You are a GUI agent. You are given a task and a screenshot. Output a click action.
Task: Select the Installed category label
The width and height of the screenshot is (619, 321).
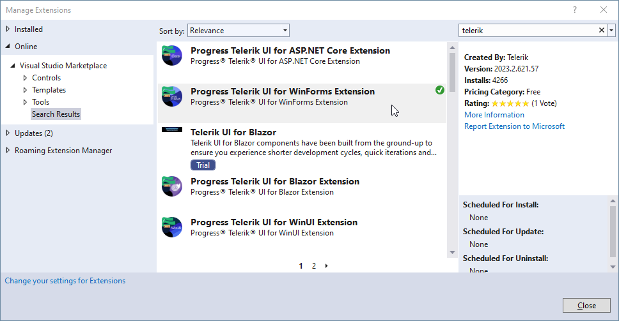tap(29, 29)
